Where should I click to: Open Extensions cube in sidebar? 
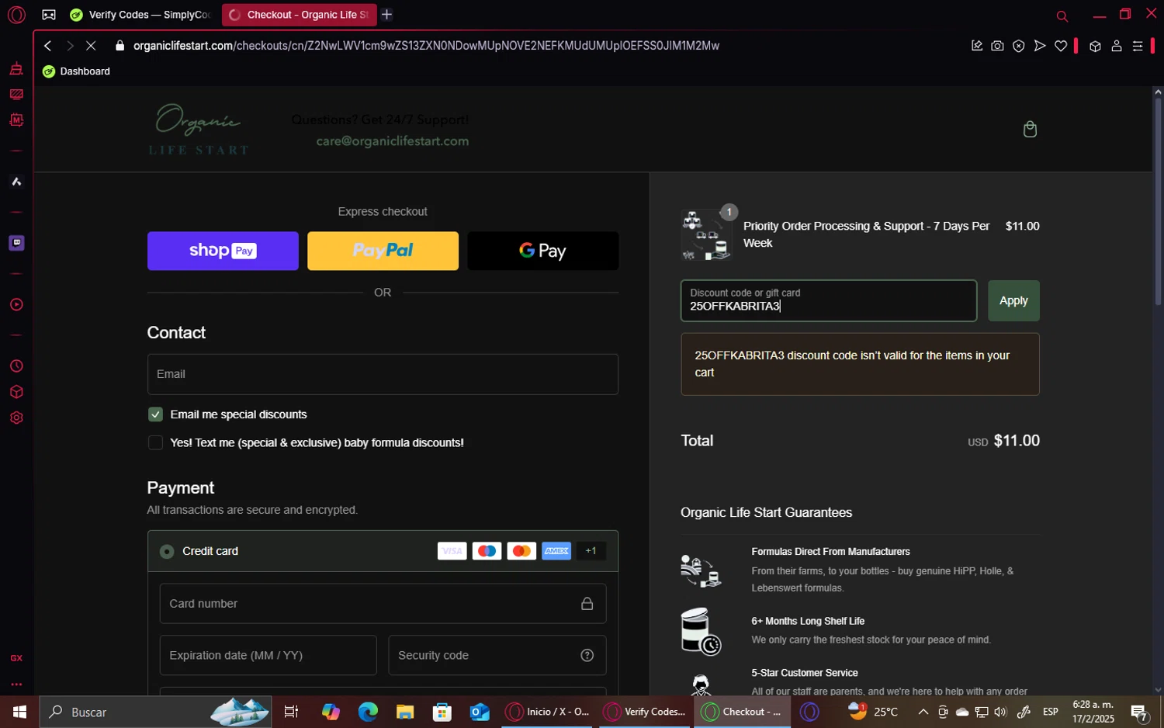(x=16, y=392)
